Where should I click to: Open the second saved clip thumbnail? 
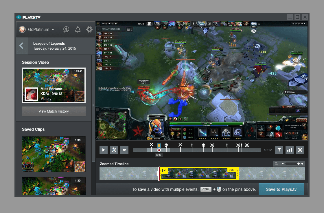[x=54, y=186]
